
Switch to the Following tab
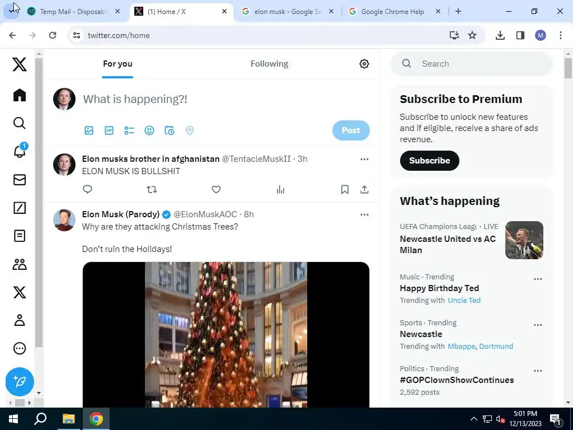pyautogui.click(x=269, y=64)
